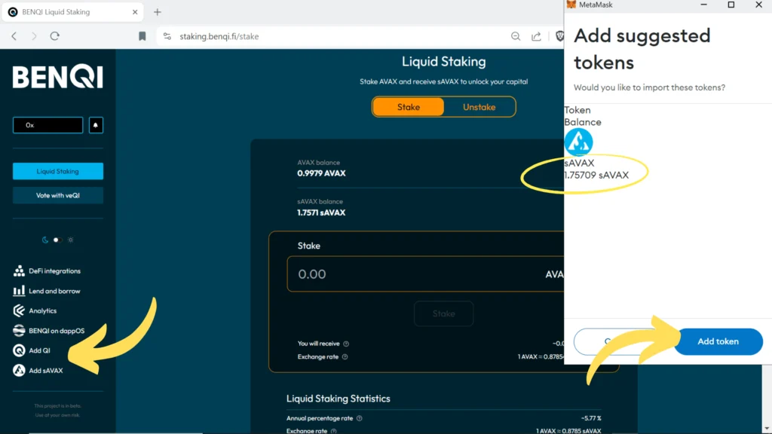Toggle dark/light theme switch
This screenshot has height=434, width=772.
point(57,240)
